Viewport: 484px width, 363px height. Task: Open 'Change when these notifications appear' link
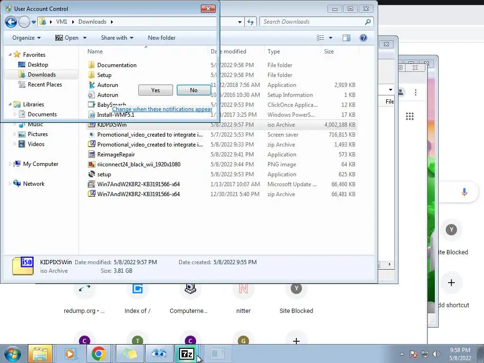[x=162, y=109]
